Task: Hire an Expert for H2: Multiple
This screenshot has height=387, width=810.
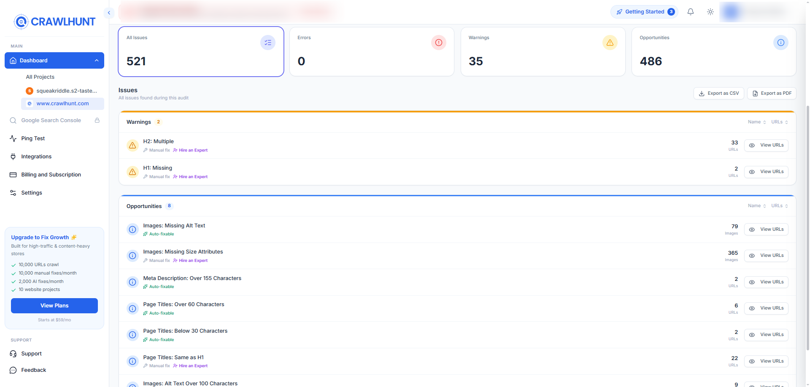Action: 190,150
